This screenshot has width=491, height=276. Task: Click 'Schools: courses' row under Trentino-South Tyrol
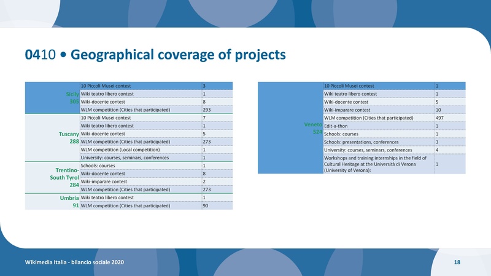pos(140,166)
